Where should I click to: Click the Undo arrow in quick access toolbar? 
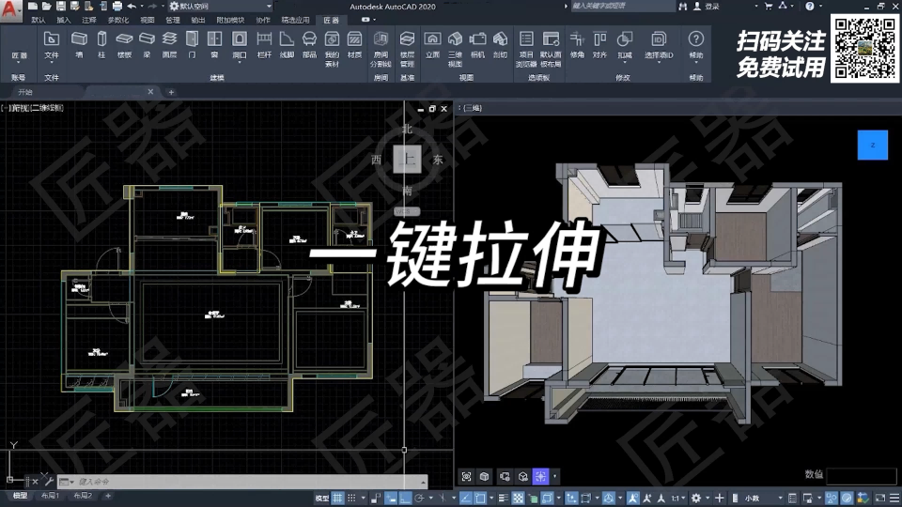click(x=132, y=7)
